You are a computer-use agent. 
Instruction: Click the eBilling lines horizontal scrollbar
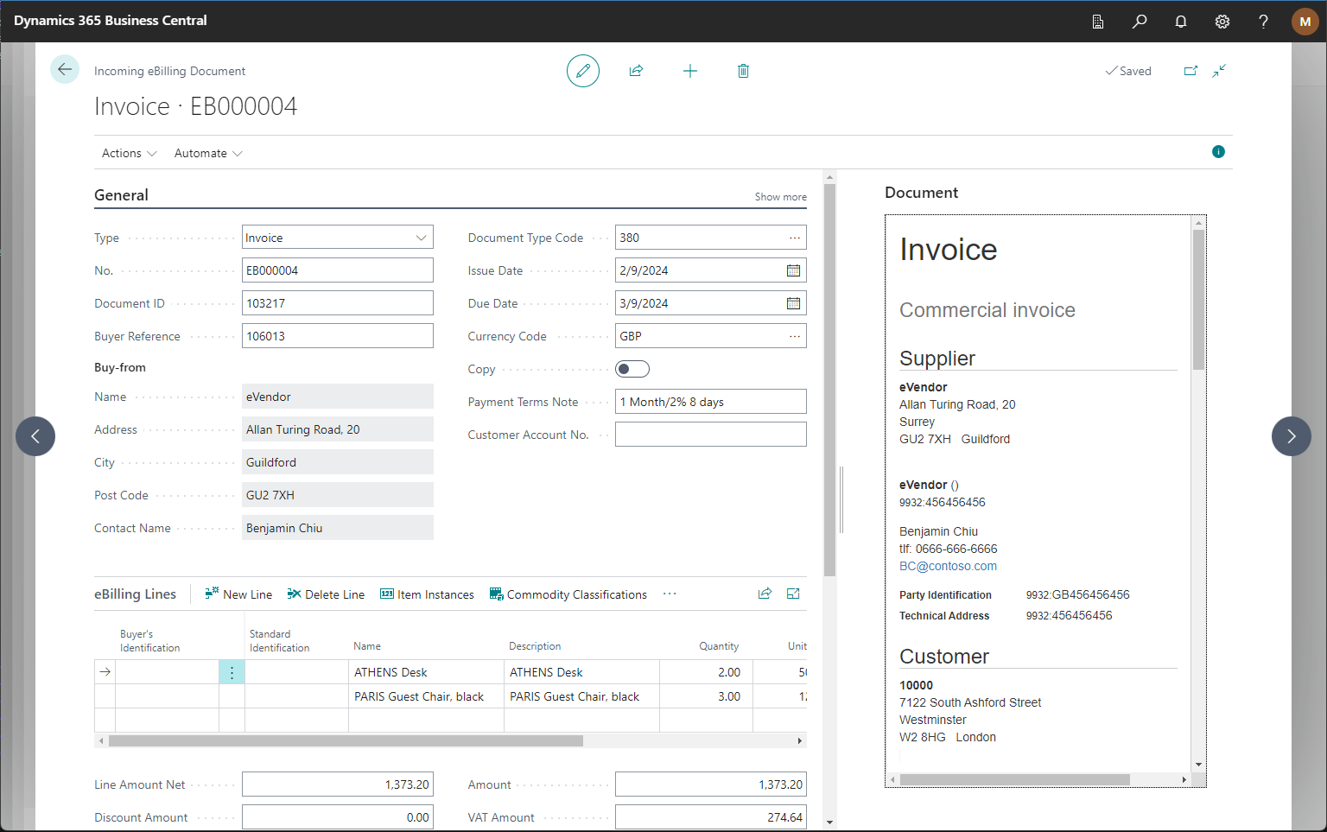[346, 740]
